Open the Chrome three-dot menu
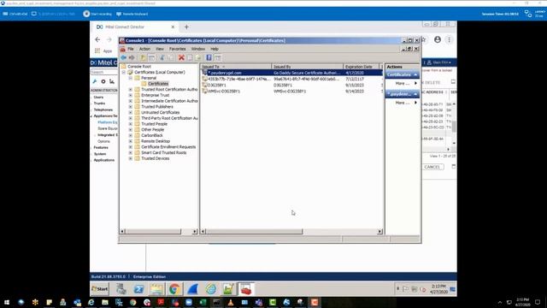This screenshot has width=547, height=308. pos(450,39)
